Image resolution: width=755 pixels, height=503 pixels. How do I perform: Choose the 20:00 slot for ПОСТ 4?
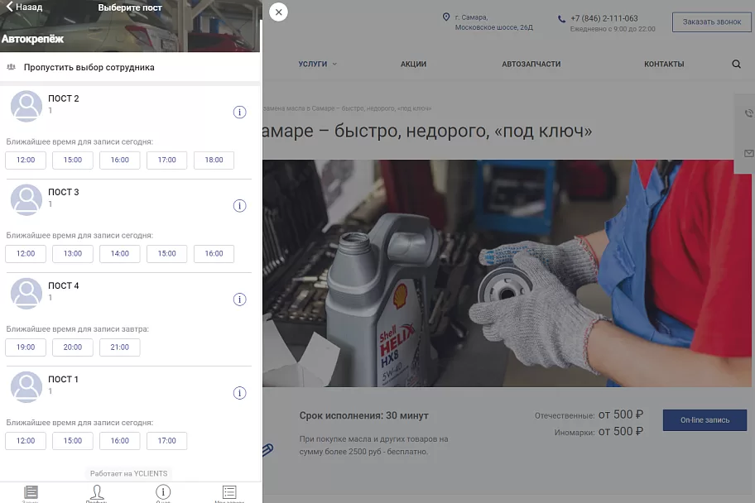73,347
